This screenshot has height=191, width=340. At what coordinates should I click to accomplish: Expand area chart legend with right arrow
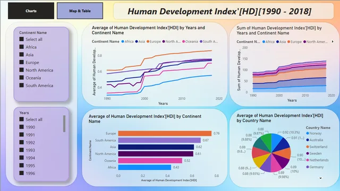pos(333,41)
